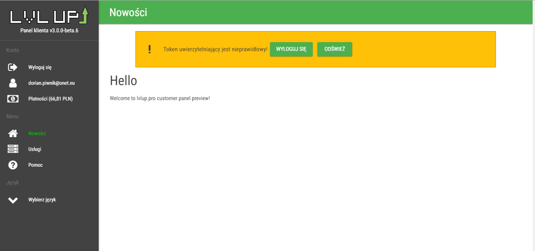This screenshot has width=535, height=251.
Task: Open the Pomoc menu item
Action: click(x=36, y=165)
